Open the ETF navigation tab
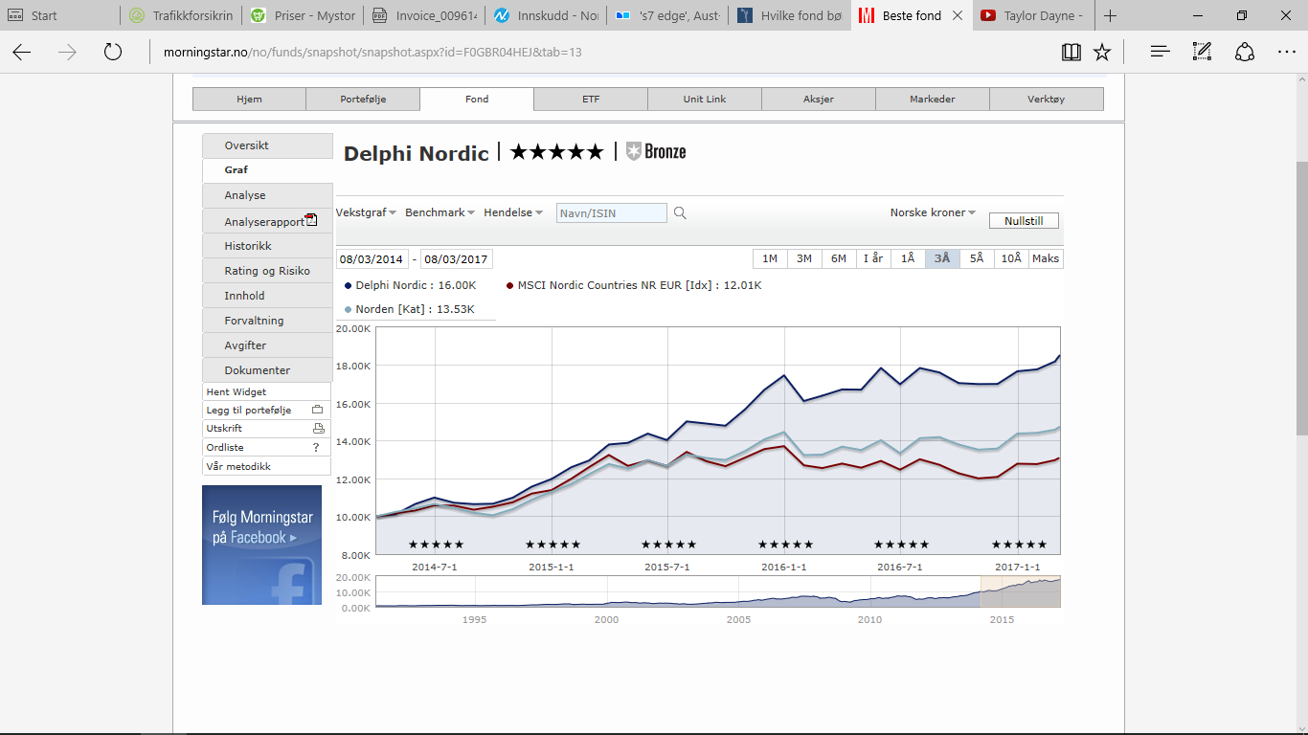This screenshot has width=1308, height=735. [591, 99]
